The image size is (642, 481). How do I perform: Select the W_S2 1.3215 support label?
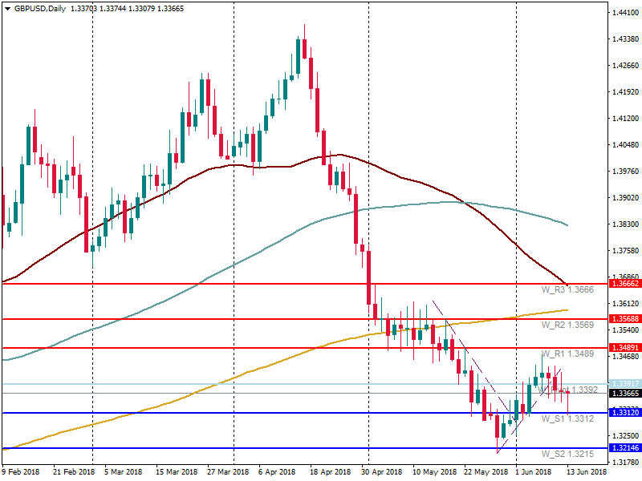point(566,454)
